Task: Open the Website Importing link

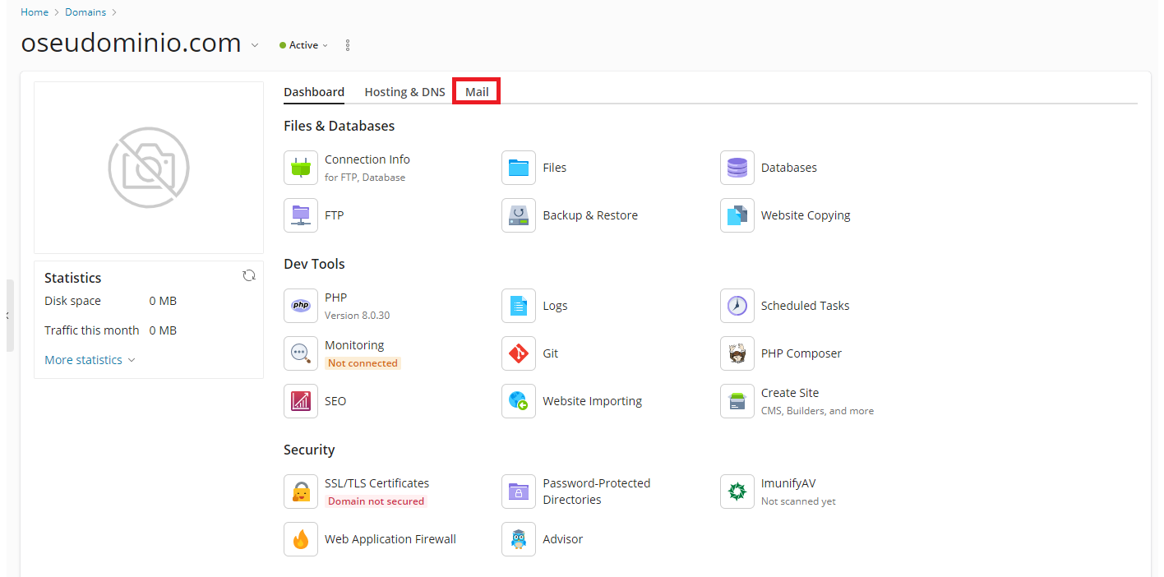Action: tap(592, 401)
